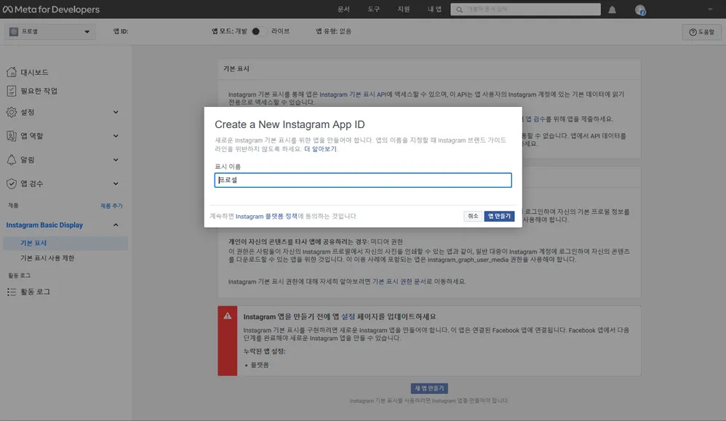Click the 더 알아보기 link in dialog

pos(320,149)
